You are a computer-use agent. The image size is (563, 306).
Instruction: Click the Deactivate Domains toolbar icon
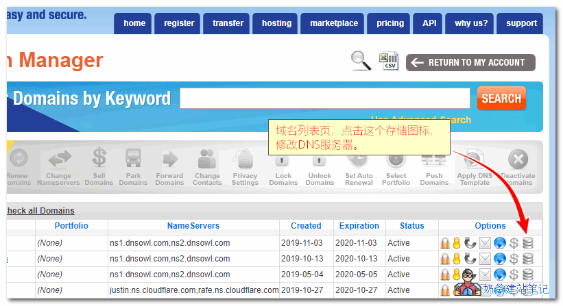pyautogui.click(x=518, y=166)
